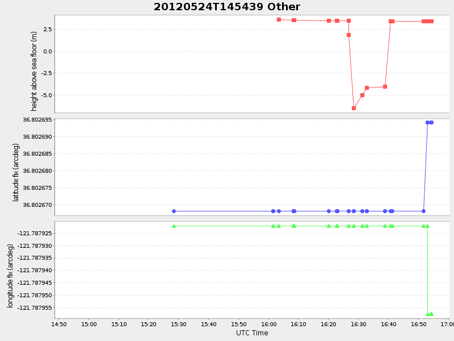Viewport: 454px width, 341px height.
Task: Click the 2.5 height tick label
Action: point(47,28)
